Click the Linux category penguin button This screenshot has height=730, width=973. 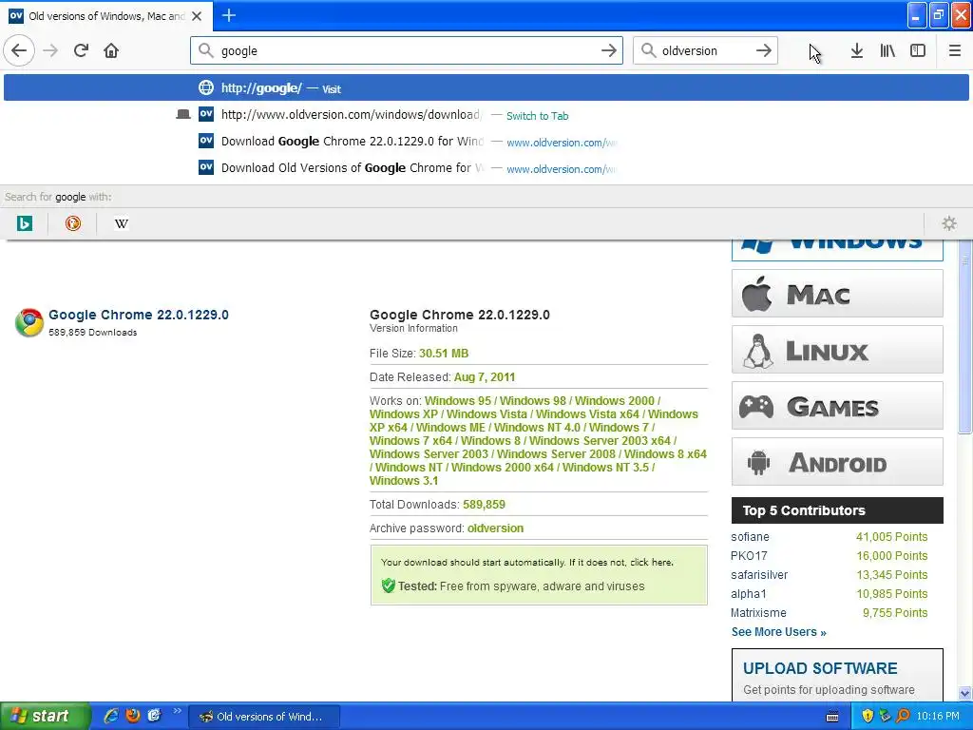coord(837,350)
